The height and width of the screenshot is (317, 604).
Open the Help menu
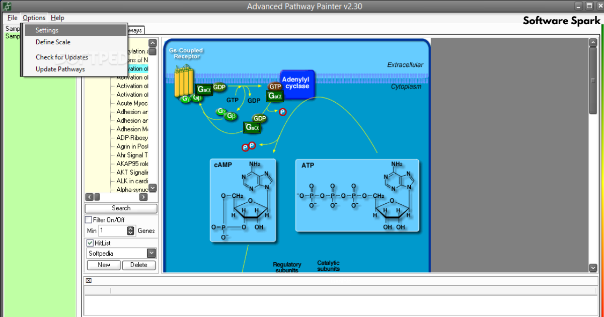click(57, 18)
